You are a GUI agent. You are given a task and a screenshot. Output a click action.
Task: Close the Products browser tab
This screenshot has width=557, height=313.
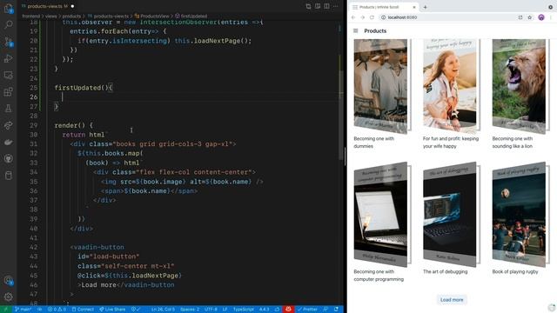414,7
